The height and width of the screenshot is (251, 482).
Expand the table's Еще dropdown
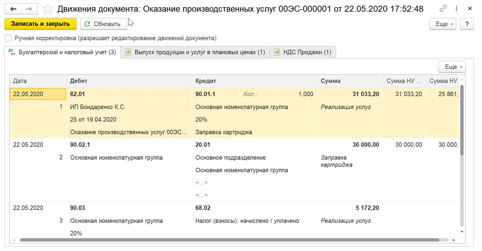[452, 67]
